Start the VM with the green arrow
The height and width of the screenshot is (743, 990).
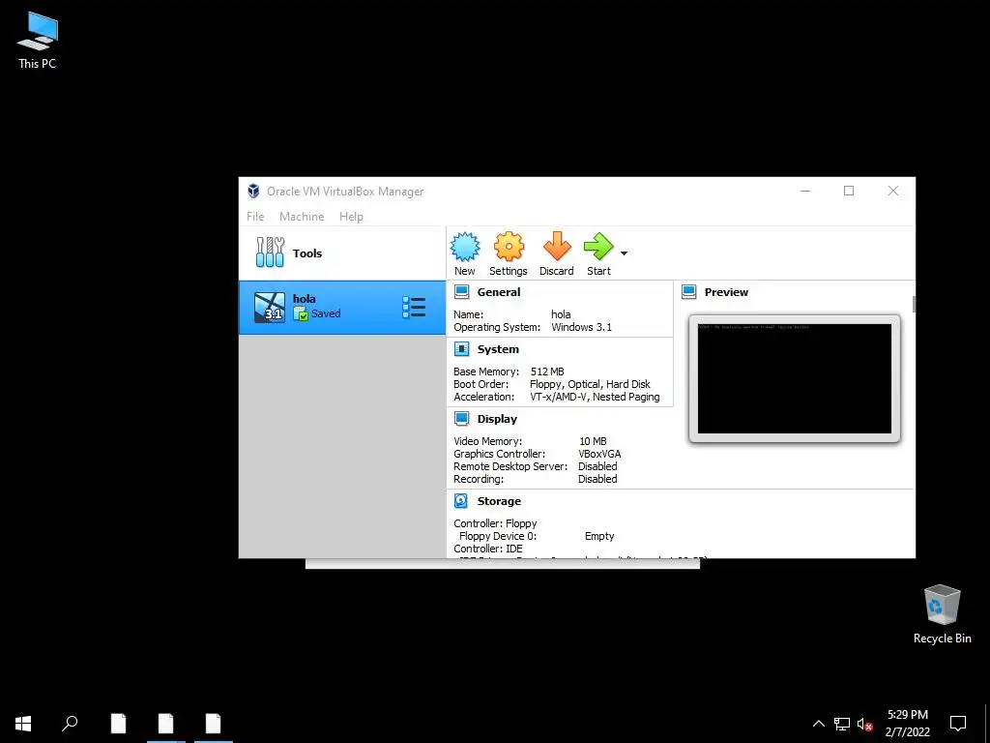coord(597,247)
